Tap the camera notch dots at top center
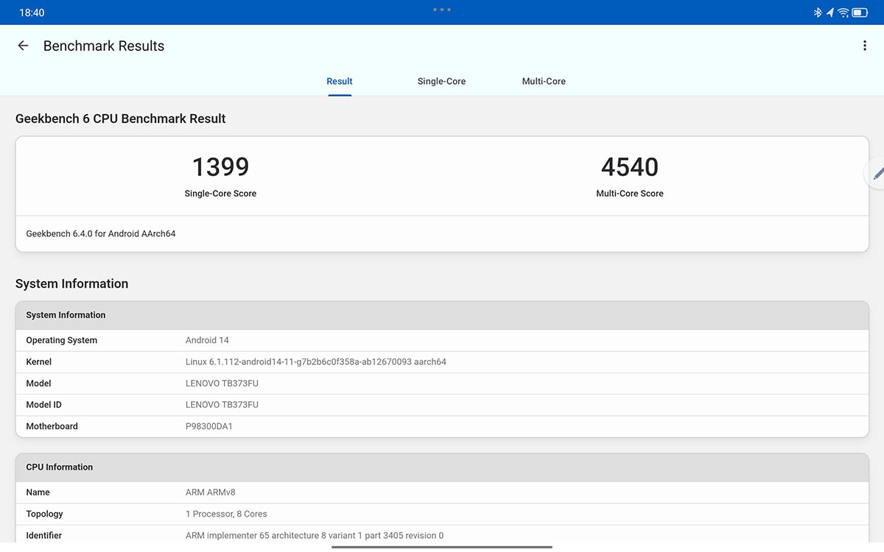The width and height of the screenshot is (884, 552). point(441,10)
